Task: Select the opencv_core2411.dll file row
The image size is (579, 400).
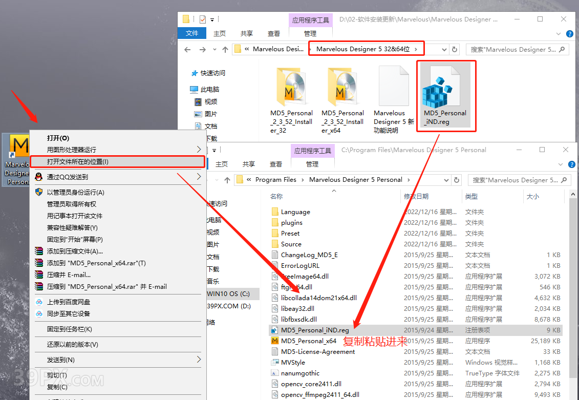Action: point(416,384)
